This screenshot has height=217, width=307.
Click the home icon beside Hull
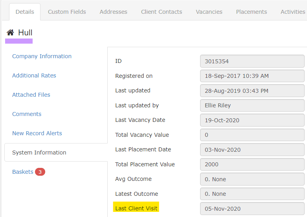pyautogui.click(x=10, y=33)
